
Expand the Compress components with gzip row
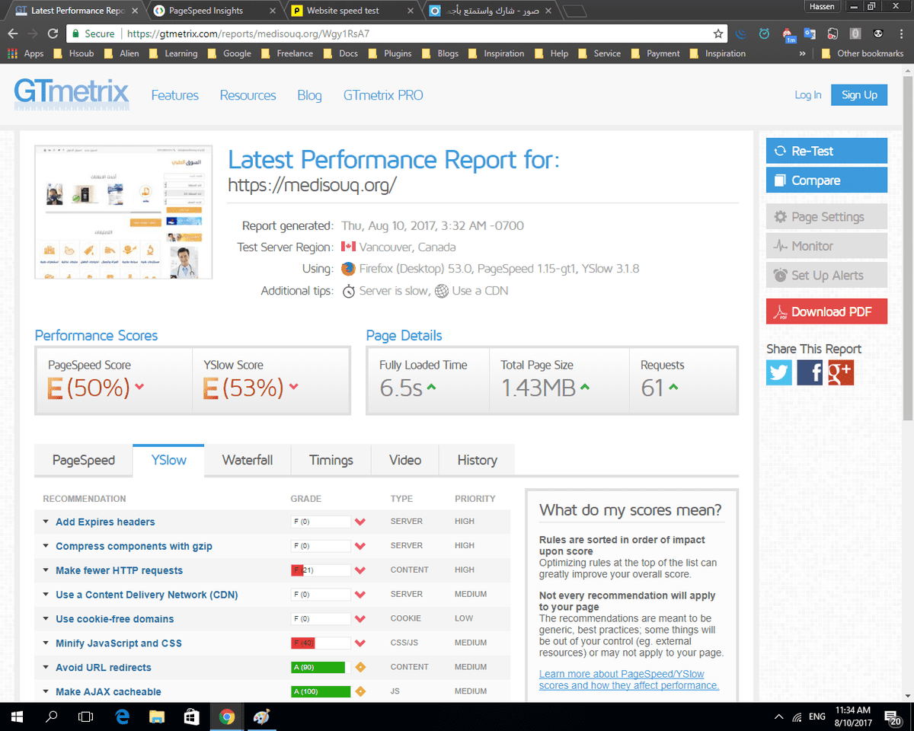(x=133, y=546)
